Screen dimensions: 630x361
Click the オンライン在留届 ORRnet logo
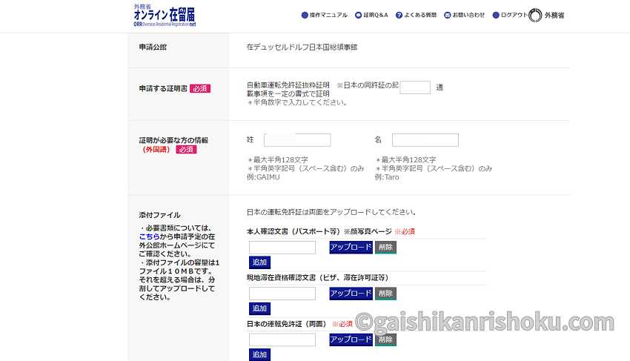click(165, 16)
